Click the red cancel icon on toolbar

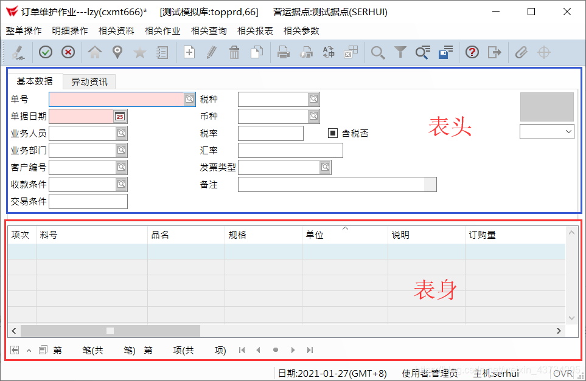[68, 52]
